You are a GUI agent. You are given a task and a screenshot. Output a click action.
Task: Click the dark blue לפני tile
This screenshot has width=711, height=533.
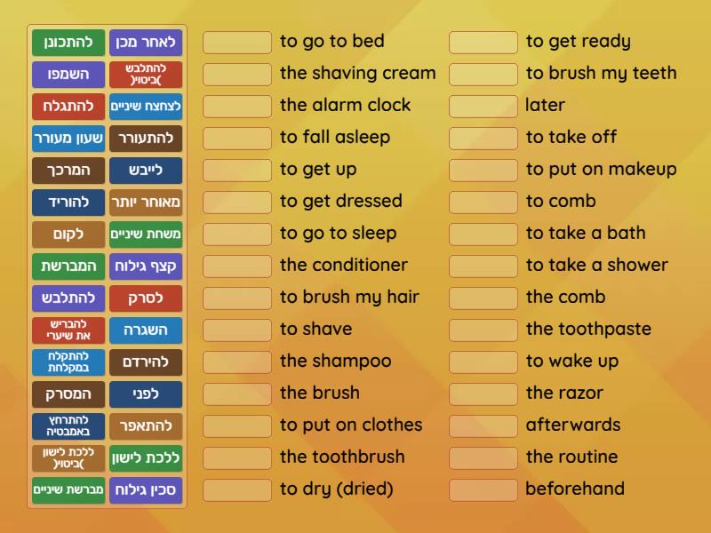click(146, 394)
